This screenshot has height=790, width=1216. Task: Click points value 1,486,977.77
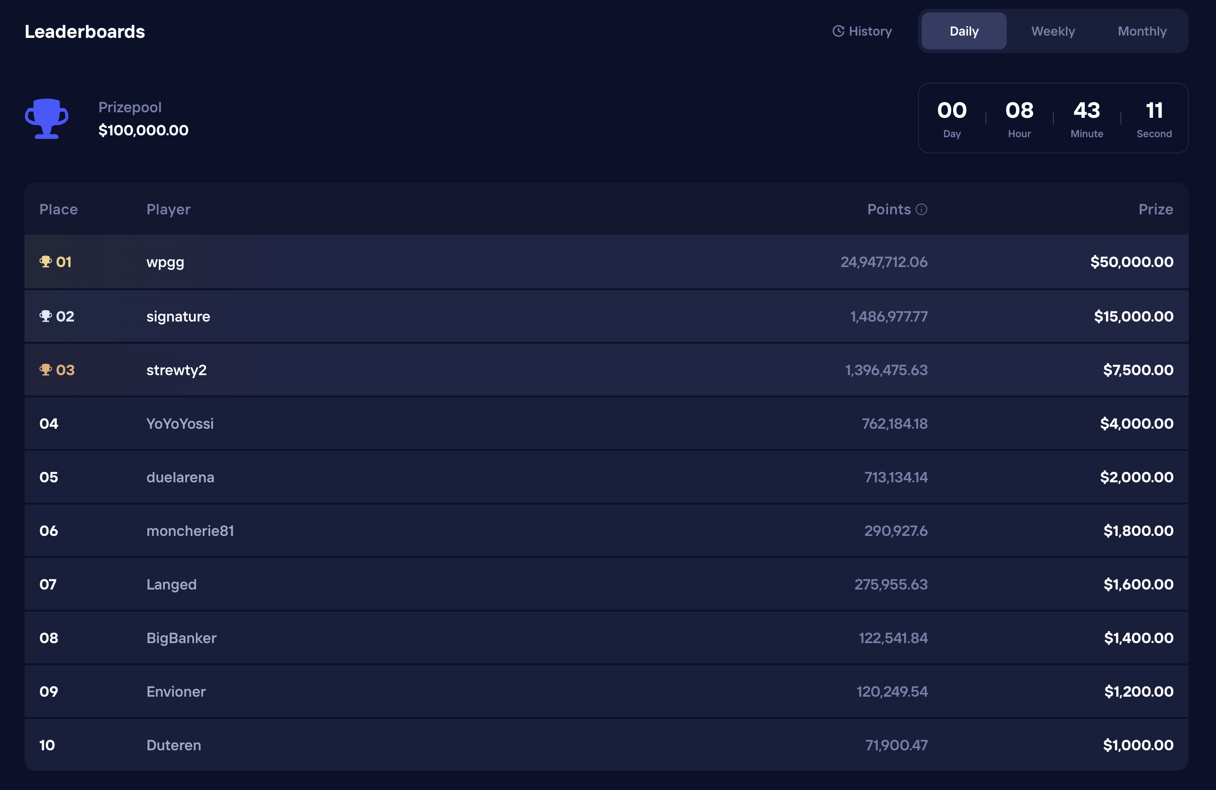coord(888,317)
